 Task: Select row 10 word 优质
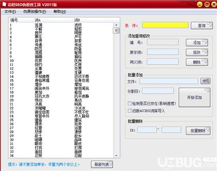[38, 60]
